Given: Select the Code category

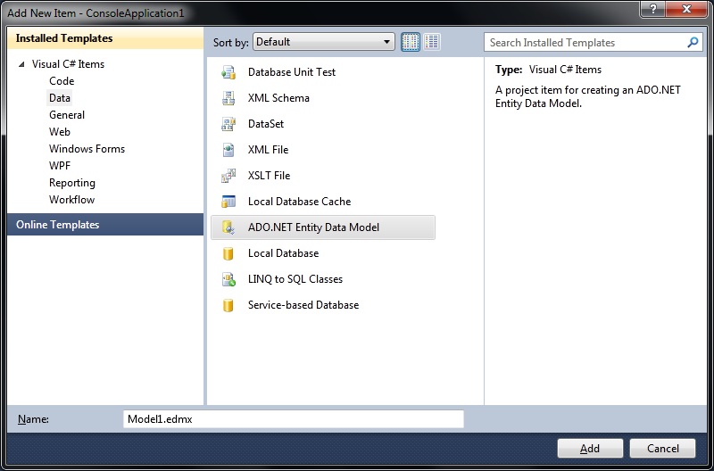Looking at the screenshot, I should coord(62,81).
